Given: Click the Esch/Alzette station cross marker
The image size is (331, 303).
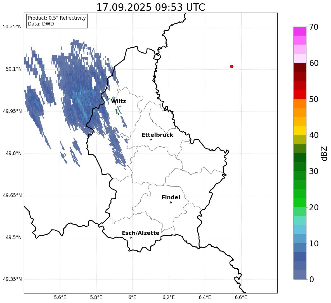Looking at the screenshot, I should (x=131, y=238).
